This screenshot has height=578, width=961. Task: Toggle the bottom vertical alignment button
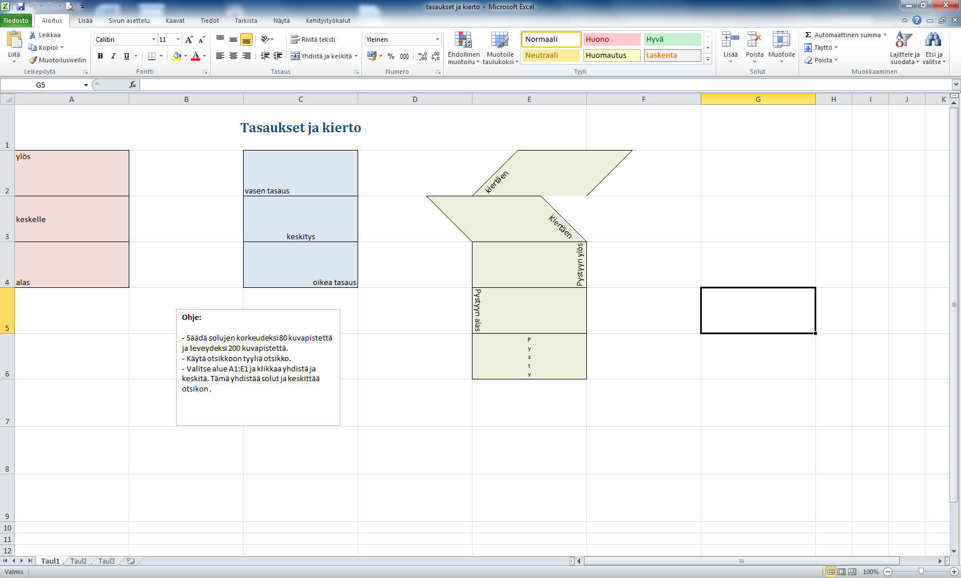click(x=247, y=39)
